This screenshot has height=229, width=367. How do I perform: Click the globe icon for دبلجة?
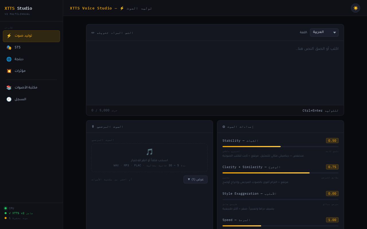click(x=9, y=59)
